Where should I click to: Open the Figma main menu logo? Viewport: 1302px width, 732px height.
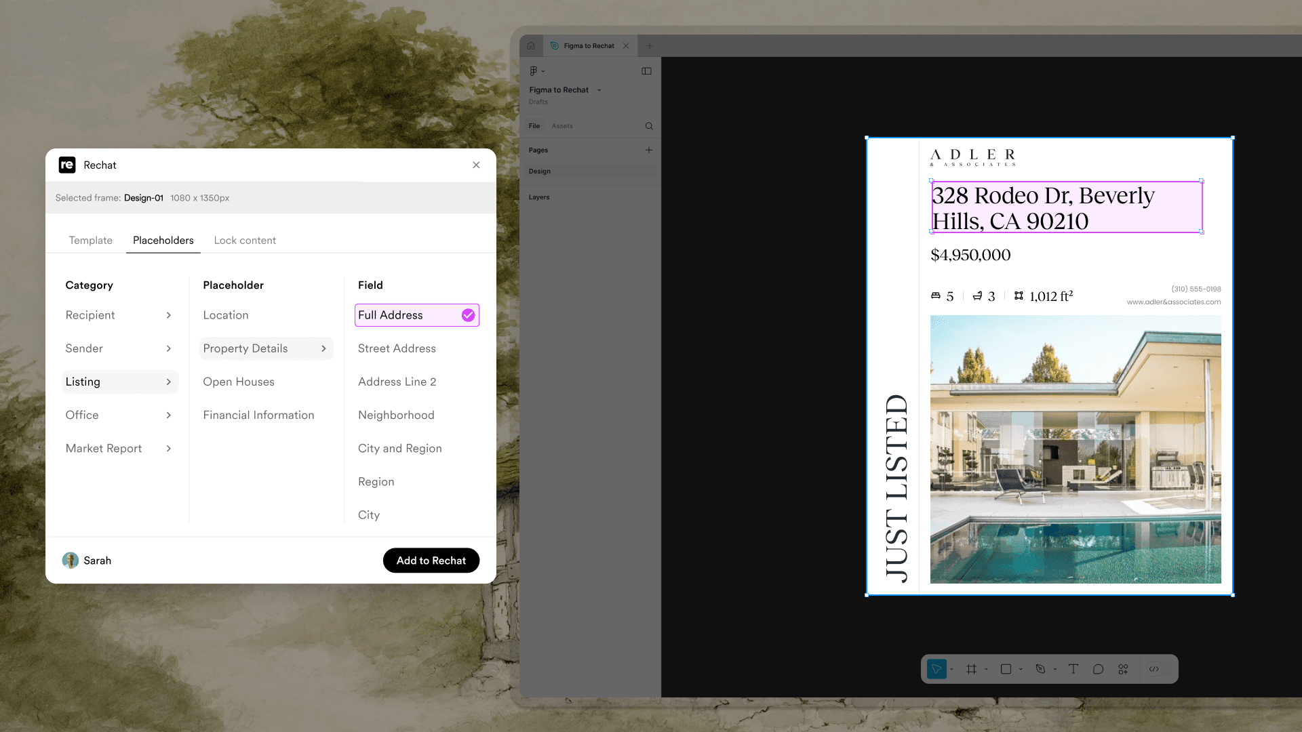(x=534, y=71)
